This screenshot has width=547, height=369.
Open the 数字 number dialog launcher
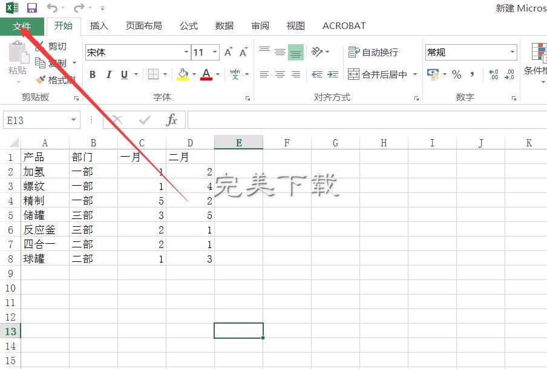click(514, 99)
